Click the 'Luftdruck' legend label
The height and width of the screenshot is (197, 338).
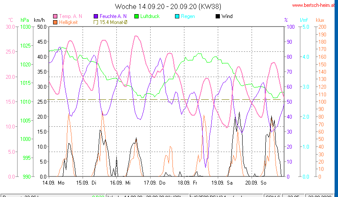(x=150, y=16)
